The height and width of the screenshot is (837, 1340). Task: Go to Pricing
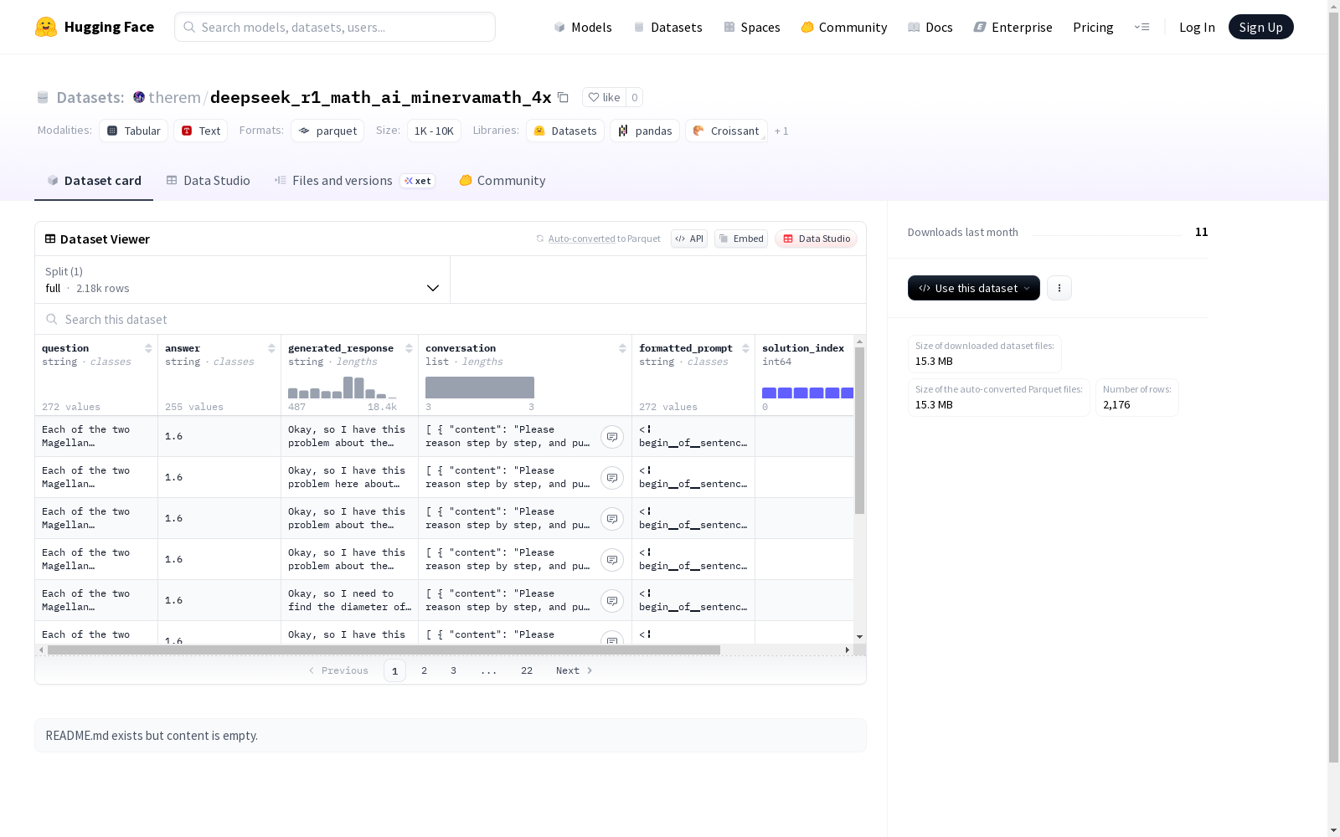[x=1093, y=27]
